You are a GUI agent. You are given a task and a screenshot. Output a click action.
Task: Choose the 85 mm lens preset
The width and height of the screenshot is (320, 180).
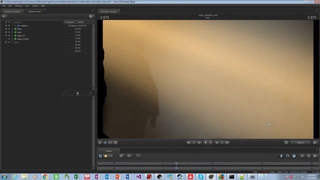77,48
